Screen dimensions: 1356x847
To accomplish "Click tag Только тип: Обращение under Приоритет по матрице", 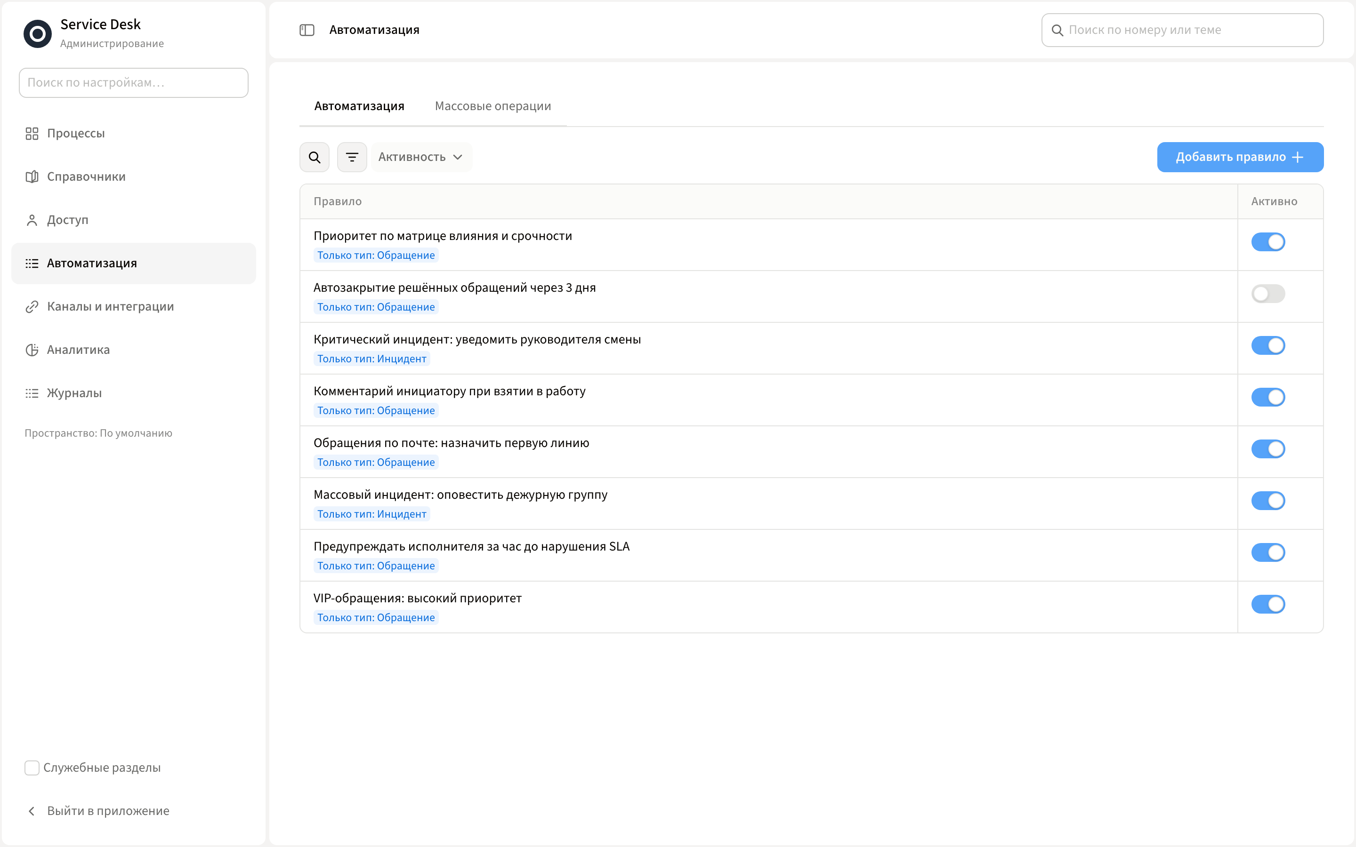I will (375, 255).
